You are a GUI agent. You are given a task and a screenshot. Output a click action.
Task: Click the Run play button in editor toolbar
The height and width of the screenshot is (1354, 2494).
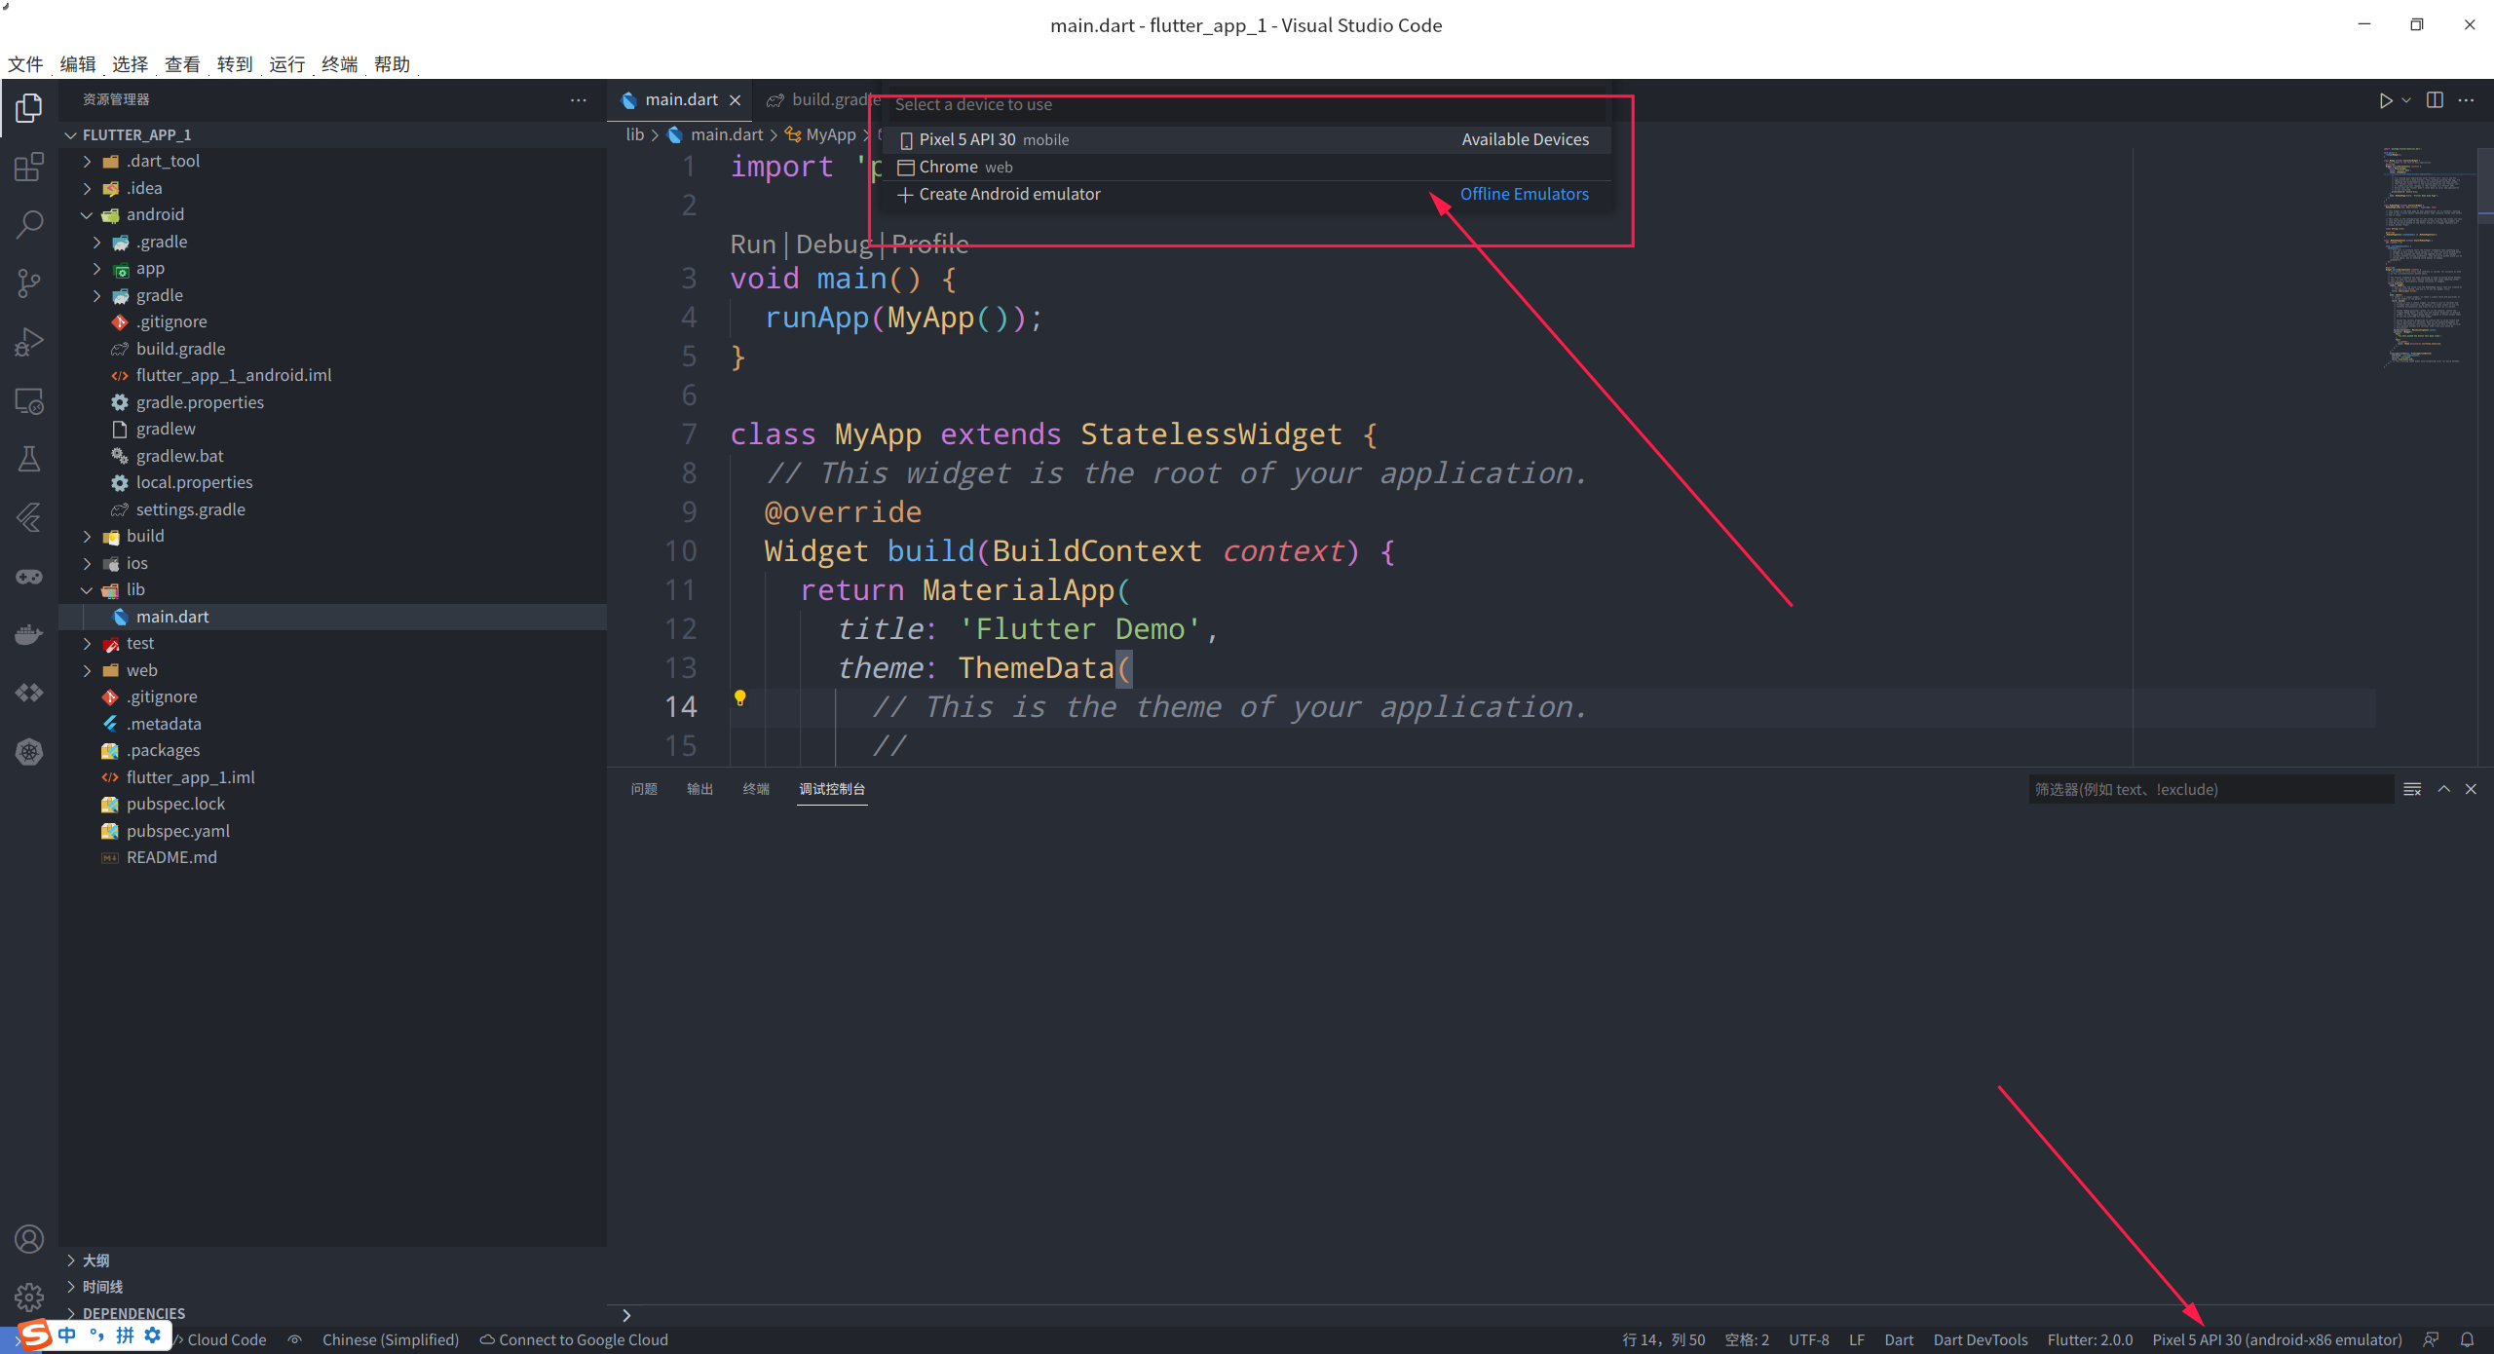point(2385,100)
